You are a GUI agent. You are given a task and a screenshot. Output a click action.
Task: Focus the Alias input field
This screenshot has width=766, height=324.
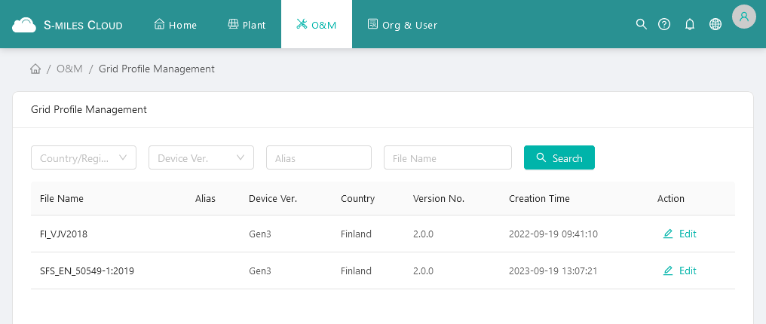coord(319,158)
